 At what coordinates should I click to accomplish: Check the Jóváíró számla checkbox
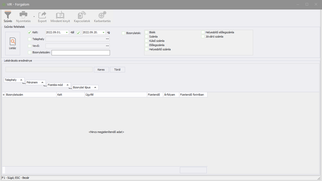coord(203,37)
